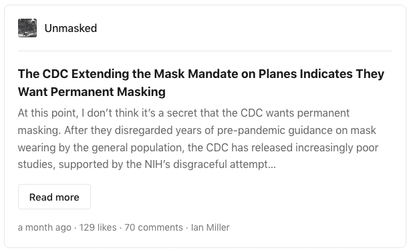411x252 pixels.
Task: Click author name Ian Miller
Action: (x=211, y=227)
